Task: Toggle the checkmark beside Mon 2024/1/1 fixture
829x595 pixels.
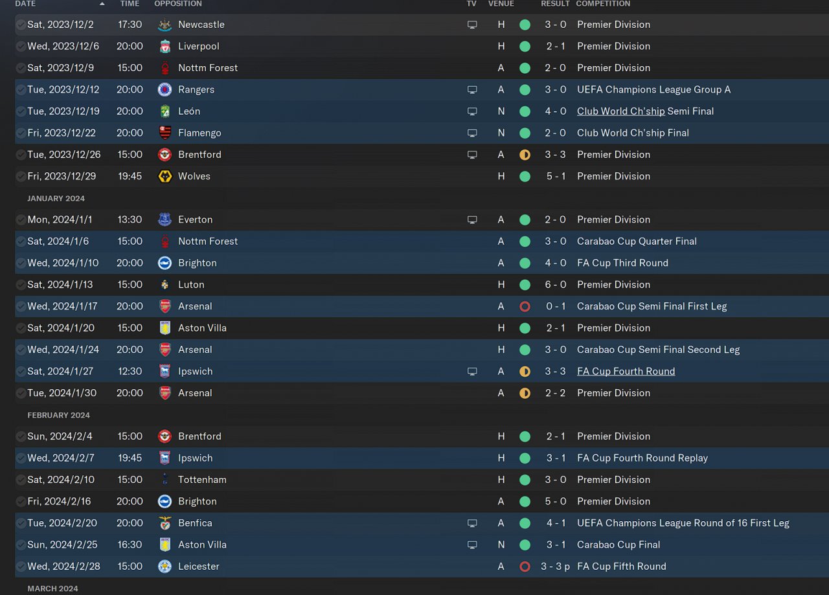Action: pyautogui.click(x=21, y=220)
